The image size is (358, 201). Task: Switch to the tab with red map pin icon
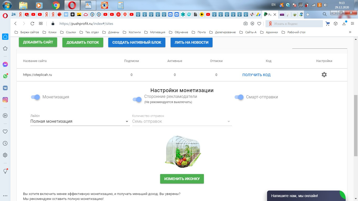(x=125, y=15)
